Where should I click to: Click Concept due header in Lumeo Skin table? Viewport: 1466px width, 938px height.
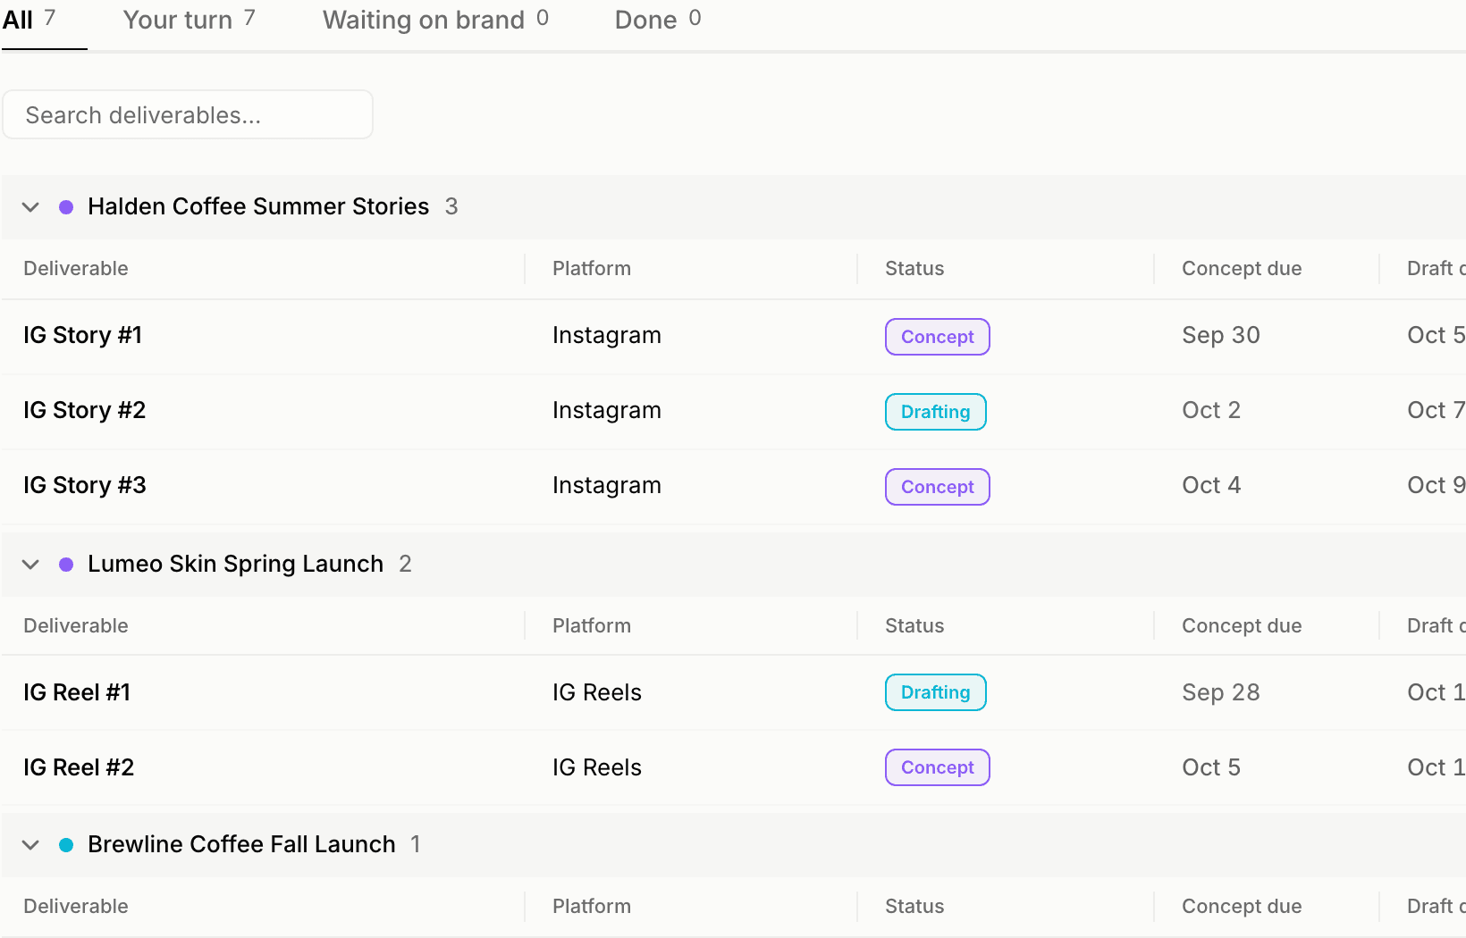point(1242,625)
